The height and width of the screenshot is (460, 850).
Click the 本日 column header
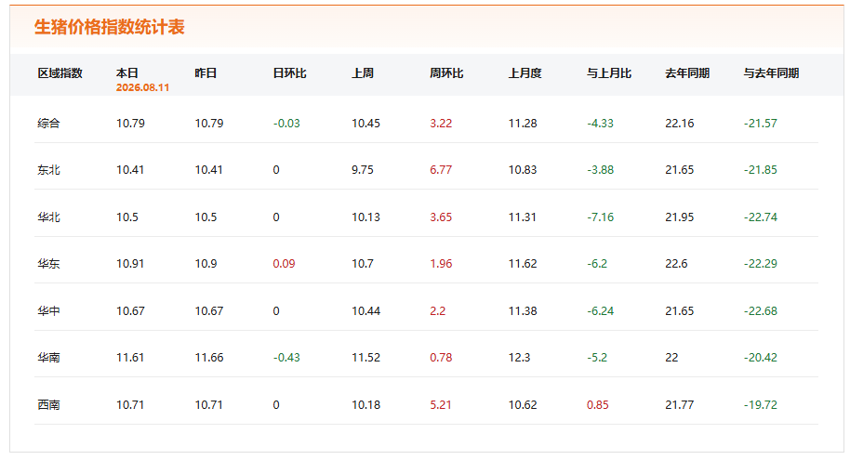(127, 73)
